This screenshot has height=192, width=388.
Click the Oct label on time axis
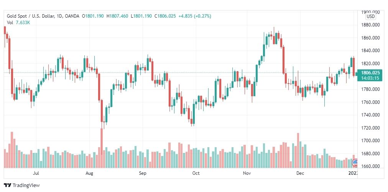196,173
